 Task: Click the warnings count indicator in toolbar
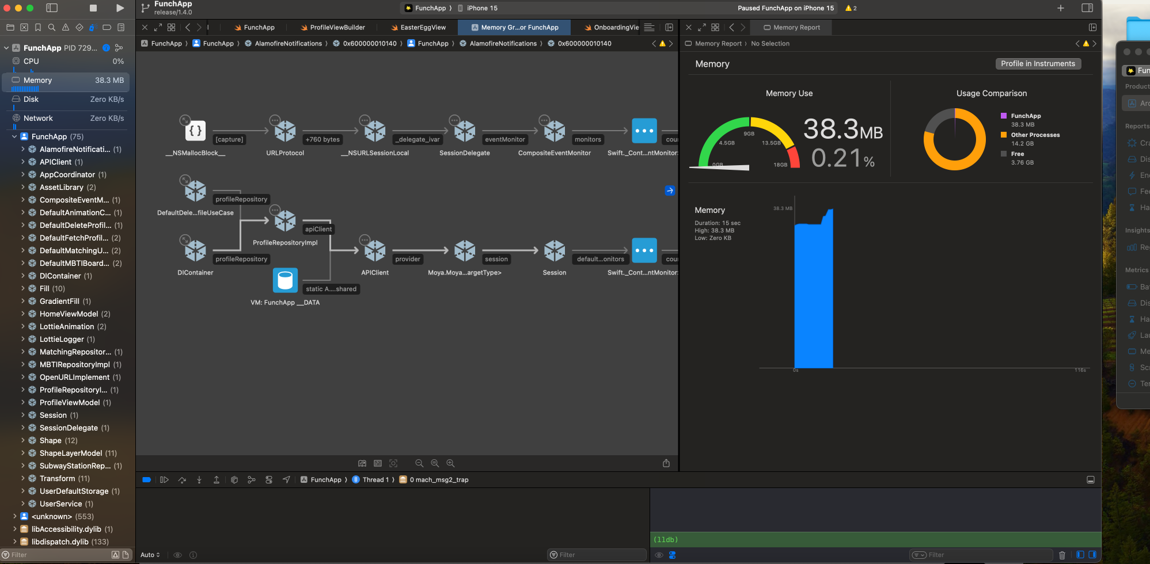(x=851, y=8)
